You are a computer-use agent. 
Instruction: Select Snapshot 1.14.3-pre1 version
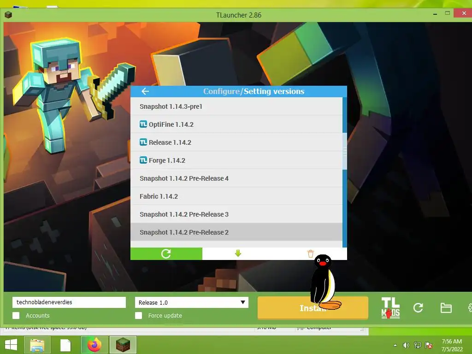click(x=236, y=106)
